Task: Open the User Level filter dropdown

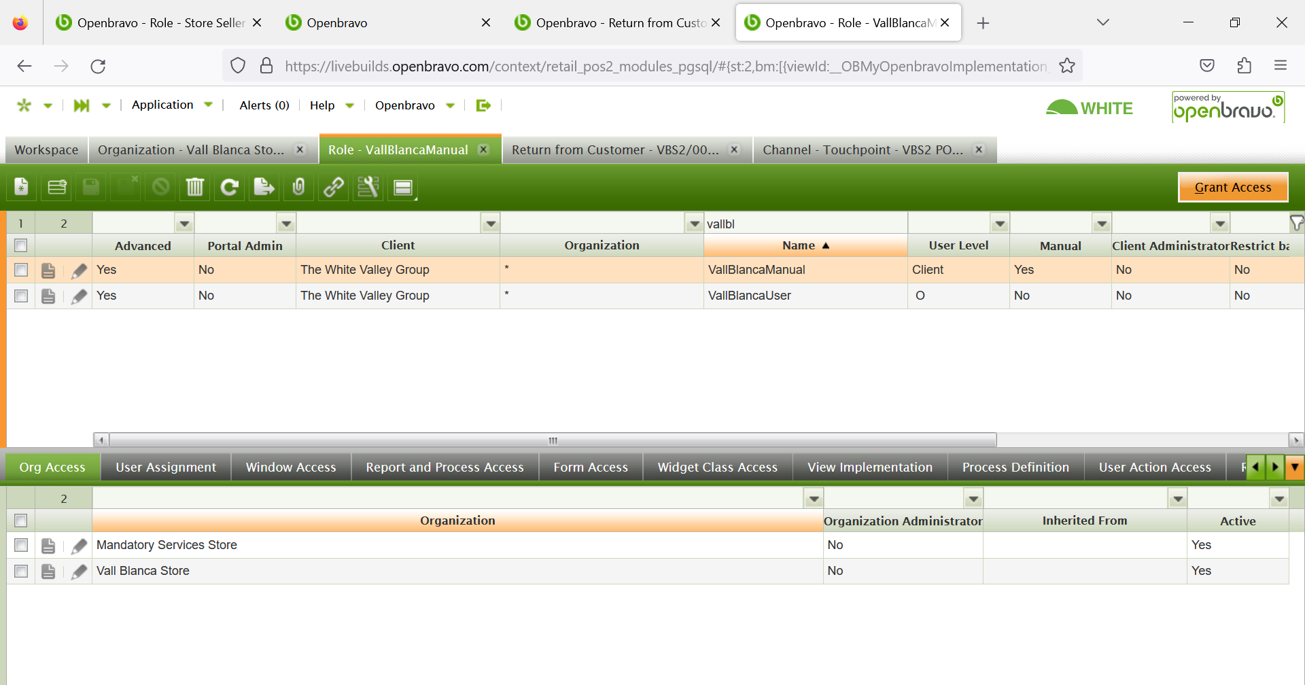Action: point(1000,224)
